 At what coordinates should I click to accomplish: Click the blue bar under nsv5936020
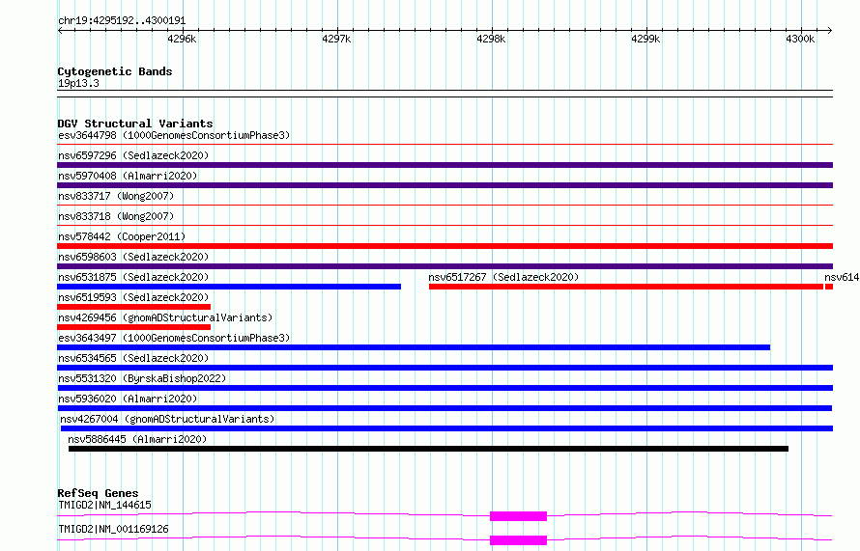tap(444, 408)
